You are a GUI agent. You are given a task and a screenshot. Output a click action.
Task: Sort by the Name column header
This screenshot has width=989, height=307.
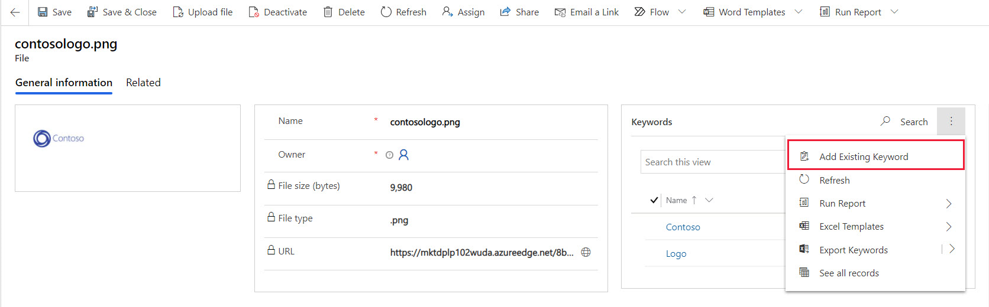click(x=676, y=200)
